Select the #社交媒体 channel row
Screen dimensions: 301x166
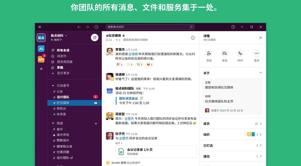[x=75, y=103]
